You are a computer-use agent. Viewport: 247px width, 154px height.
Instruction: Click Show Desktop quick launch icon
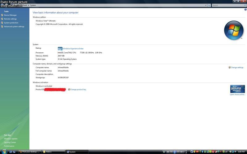click(x=10, y=152)
